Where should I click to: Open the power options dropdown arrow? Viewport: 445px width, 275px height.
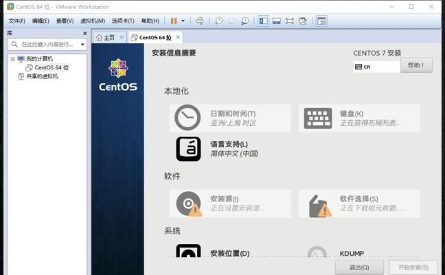pos(183,21)
